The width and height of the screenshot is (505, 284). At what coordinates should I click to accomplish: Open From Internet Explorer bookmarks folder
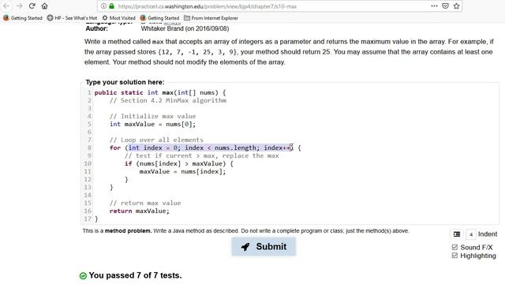click(211, 18)
